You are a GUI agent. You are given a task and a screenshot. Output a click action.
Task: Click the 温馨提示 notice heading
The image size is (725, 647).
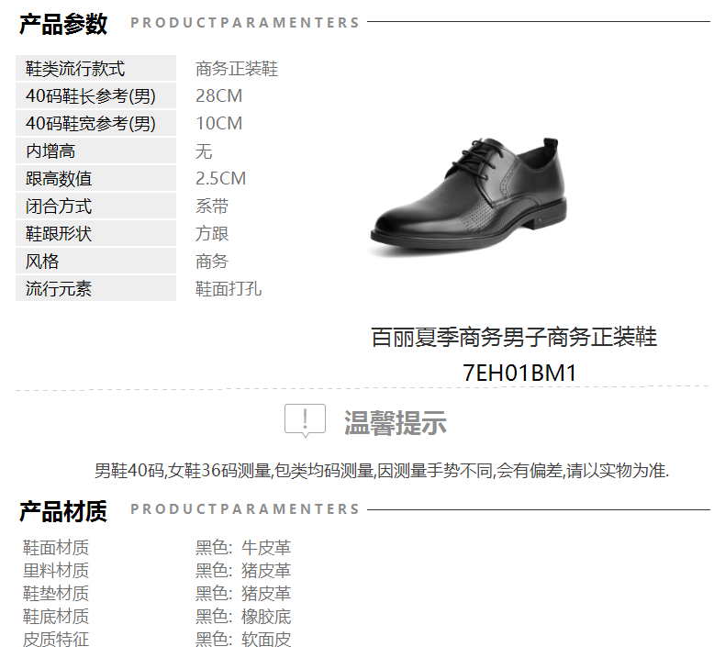coord(396,422)
